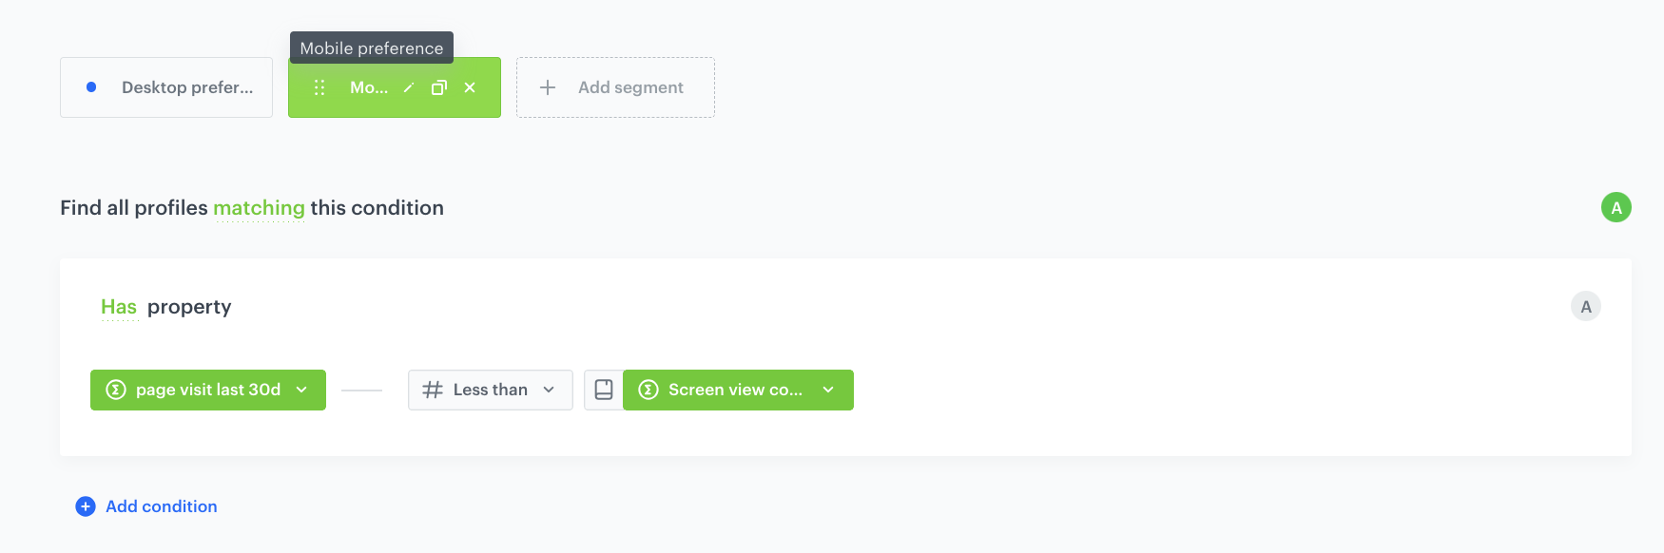Screen dimensions: 1664x553
Task: Click the hash icon in Less than selector
Action: pos(433,390)
